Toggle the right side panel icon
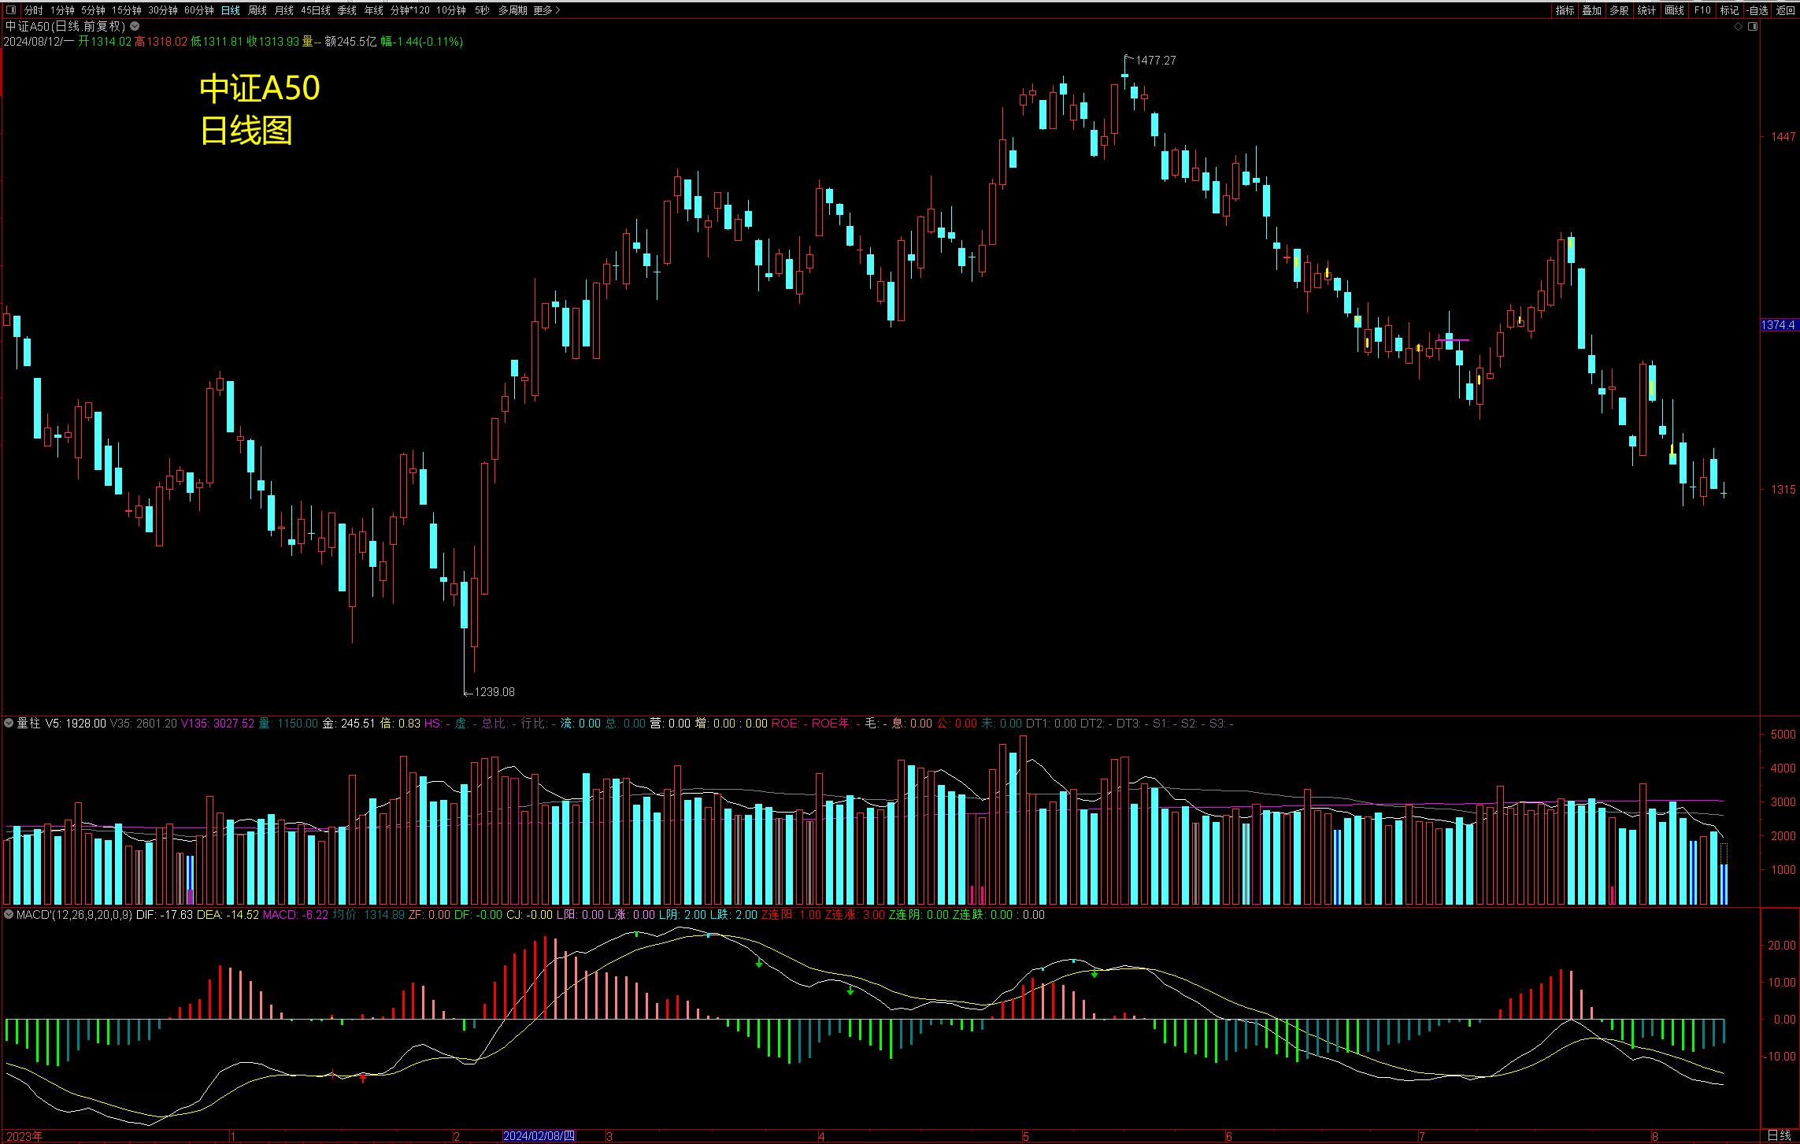The width and height of the screenshot is (1800, 1144). 1753,27
